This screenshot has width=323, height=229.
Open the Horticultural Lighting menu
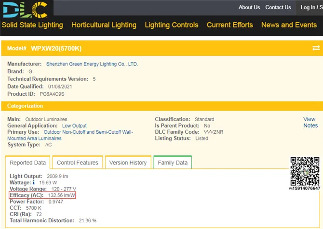[104, 25]
